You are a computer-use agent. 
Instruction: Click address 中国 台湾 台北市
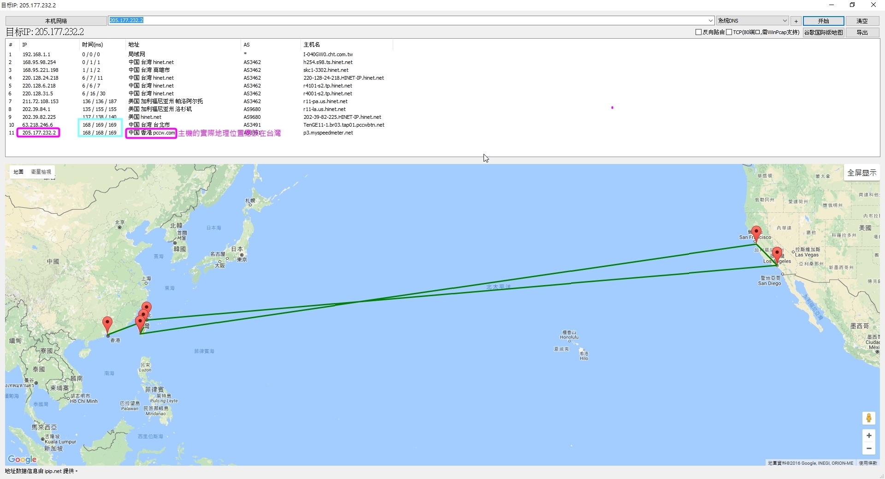[x=149, y=125]
